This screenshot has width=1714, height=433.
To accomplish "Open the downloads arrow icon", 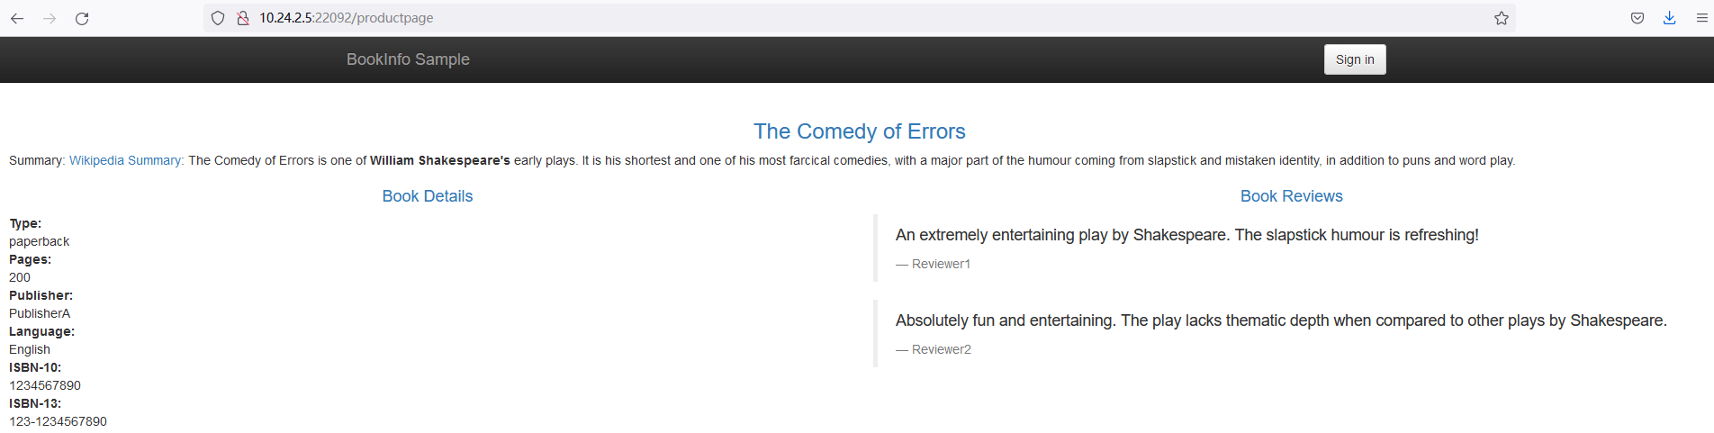I will (x=1670, y=18).
